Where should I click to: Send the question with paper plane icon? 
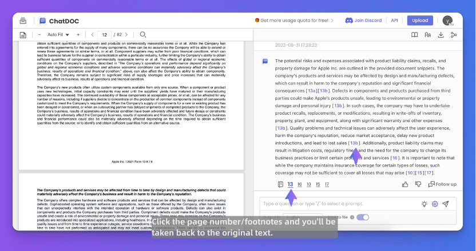coord(446,204)
